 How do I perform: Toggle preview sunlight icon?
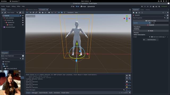[x=59, y=12]
